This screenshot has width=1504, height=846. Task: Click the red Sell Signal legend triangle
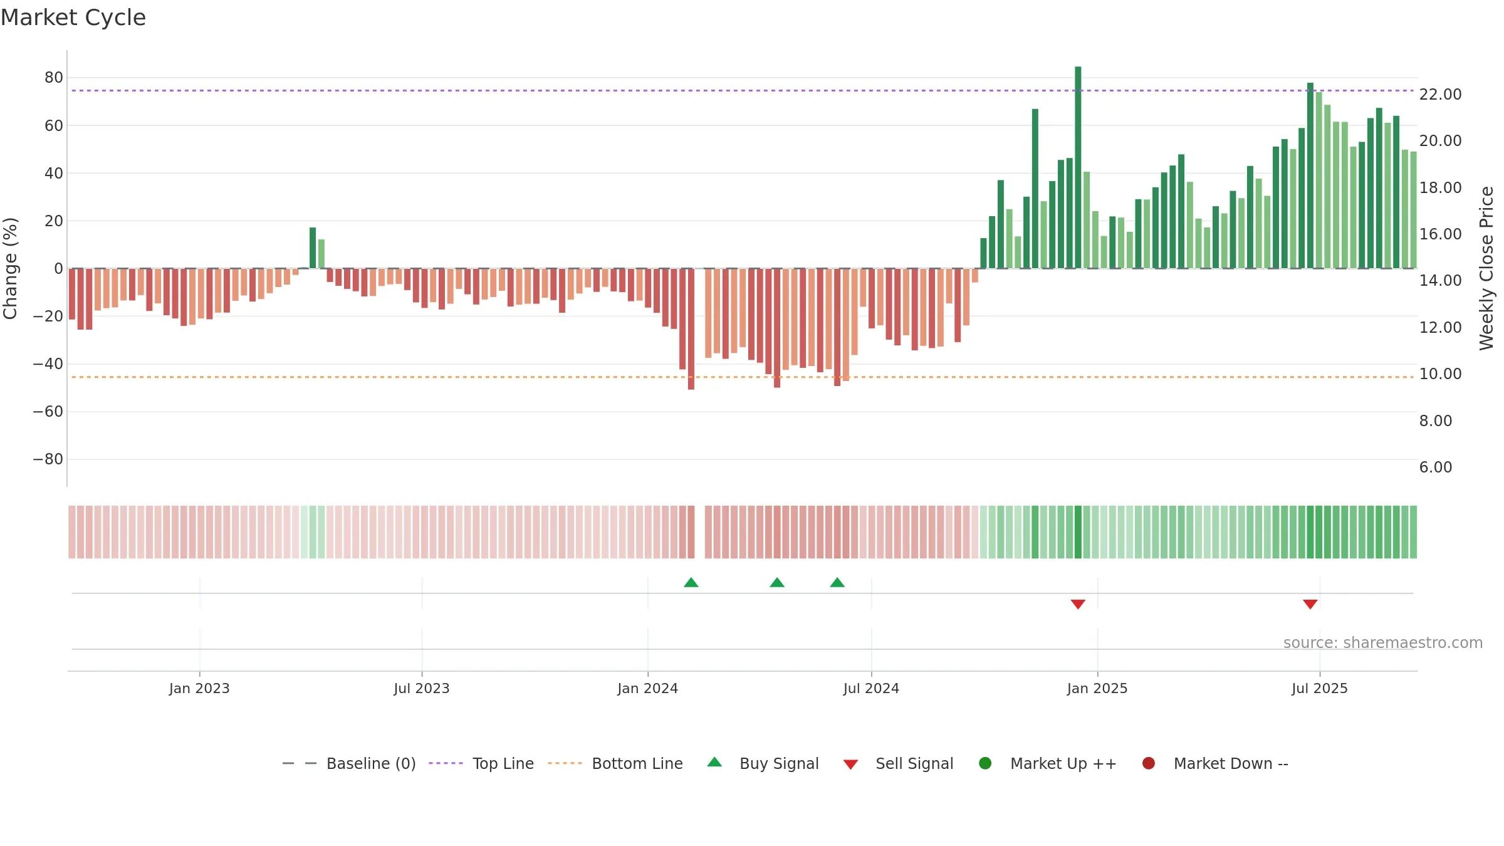pyautogui.click(x=850, y=765)
